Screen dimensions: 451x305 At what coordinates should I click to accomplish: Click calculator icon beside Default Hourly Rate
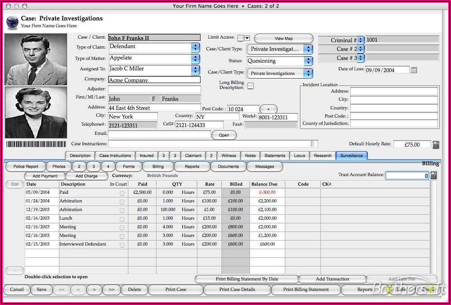pyautogui.click(x=436, y=144)
